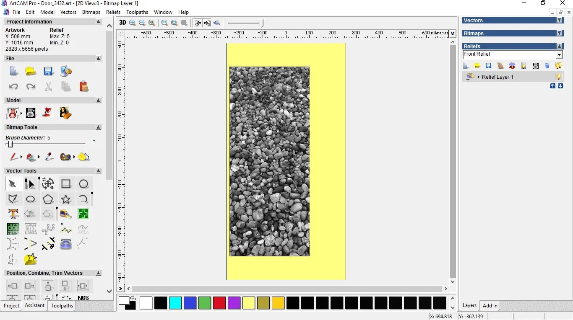The width and height of the screenshot is (573, 320).
Task: Move relief layer up with arrow button
Action: pos(553,86)
